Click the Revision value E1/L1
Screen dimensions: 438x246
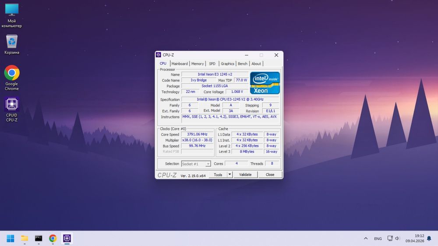[270, 111]
